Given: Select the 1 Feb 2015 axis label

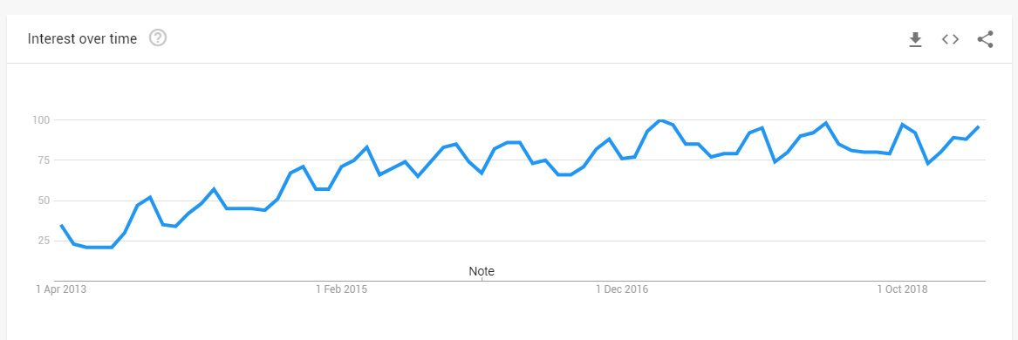Looking at the screenshot, I should 341,289.
